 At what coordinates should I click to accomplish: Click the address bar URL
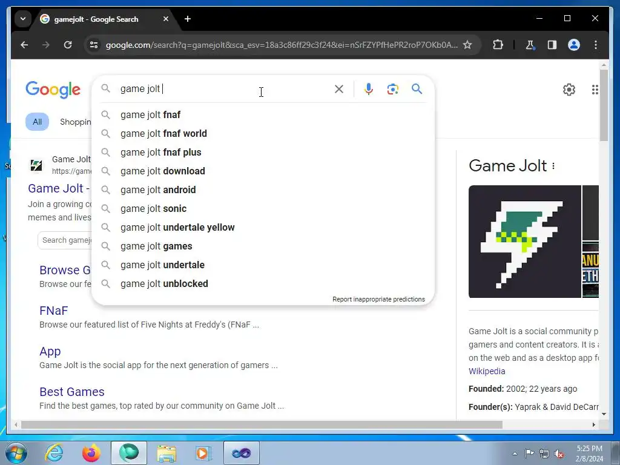tap(282, 45)
